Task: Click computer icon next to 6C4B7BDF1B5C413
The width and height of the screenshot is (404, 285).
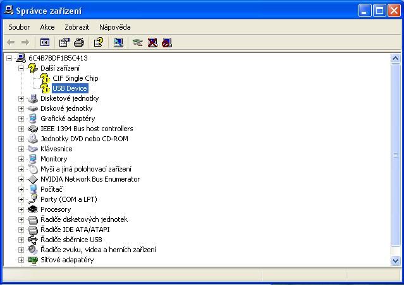Action: (x=21, y=58)
